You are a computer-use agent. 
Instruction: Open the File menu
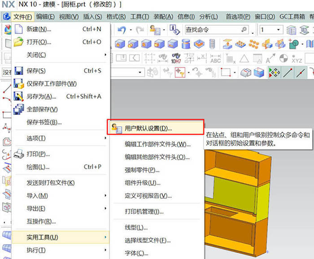tap(22, 17)
